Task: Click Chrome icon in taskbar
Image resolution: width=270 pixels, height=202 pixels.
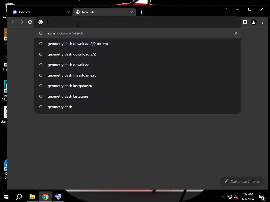Action: (x=45, y=197)
